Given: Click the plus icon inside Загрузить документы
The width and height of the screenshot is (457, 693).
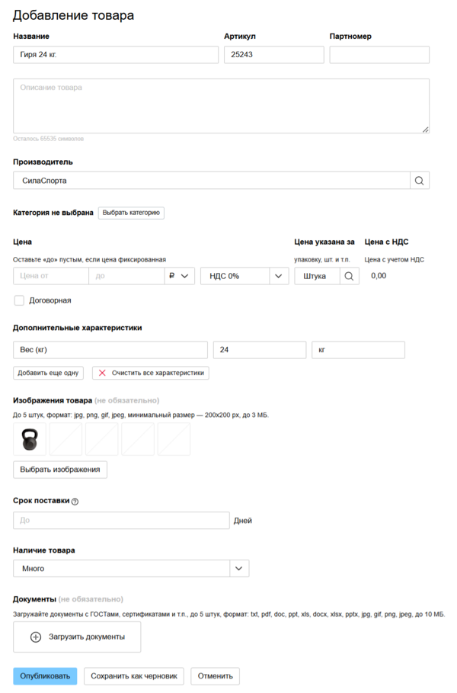Looking at the screenshot, I should click(x=36, y=637).
